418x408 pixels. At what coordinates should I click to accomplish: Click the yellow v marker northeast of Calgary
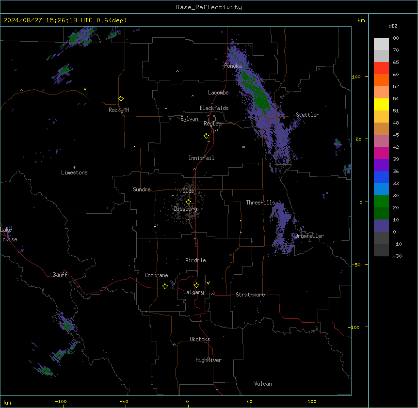pyautogui.click(x=208, y=283)
